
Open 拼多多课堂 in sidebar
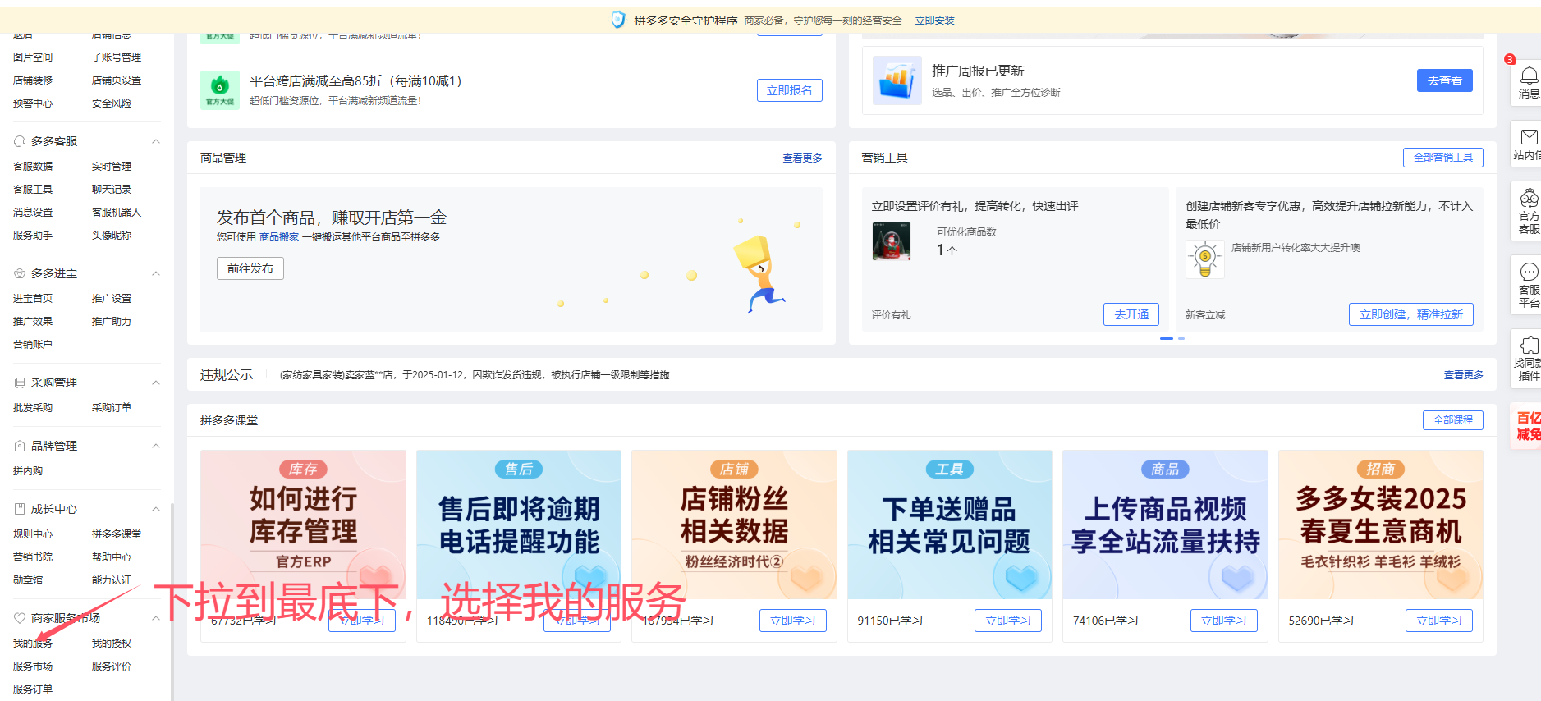click(117, 534)
